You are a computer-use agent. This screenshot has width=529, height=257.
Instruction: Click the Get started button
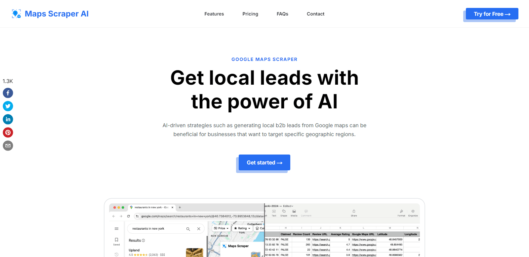pos(264,162)
